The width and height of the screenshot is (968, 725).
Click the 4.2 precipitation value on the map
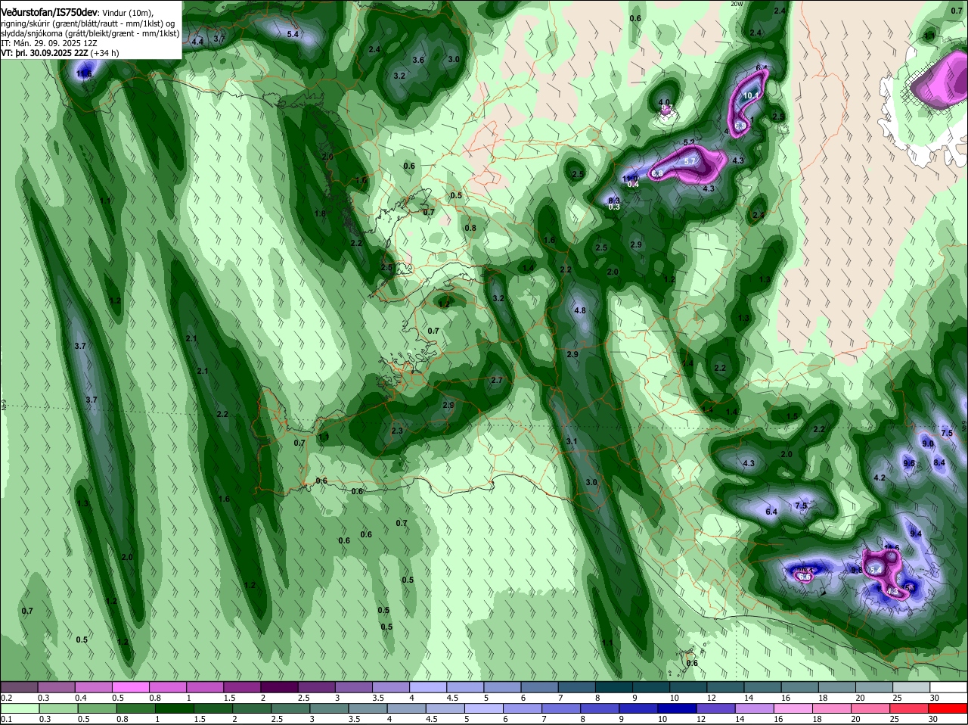point(880,478)
